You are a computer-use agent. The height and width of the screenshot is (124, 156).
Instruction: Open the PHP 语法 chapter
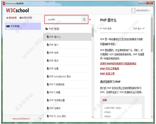(67, 61)
